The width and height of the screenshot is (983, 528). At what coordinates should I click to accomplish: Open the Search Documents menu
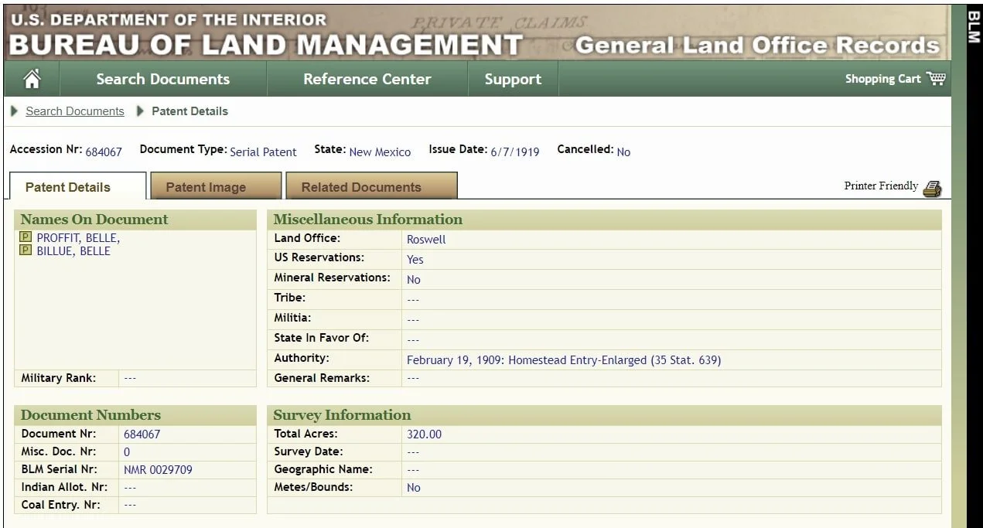pyautogui.click(x=163, y=79)
